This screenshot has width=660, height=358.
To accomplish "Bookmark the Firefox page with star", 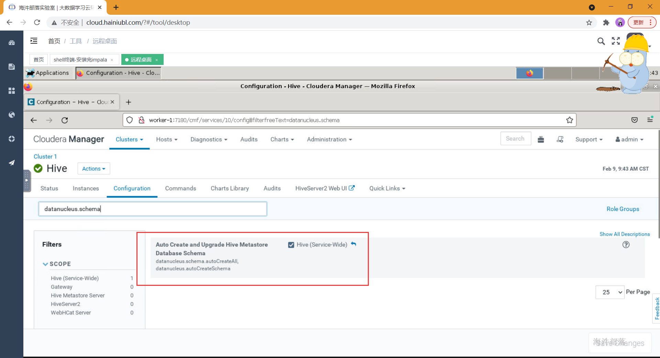I will tap(570, 120).
